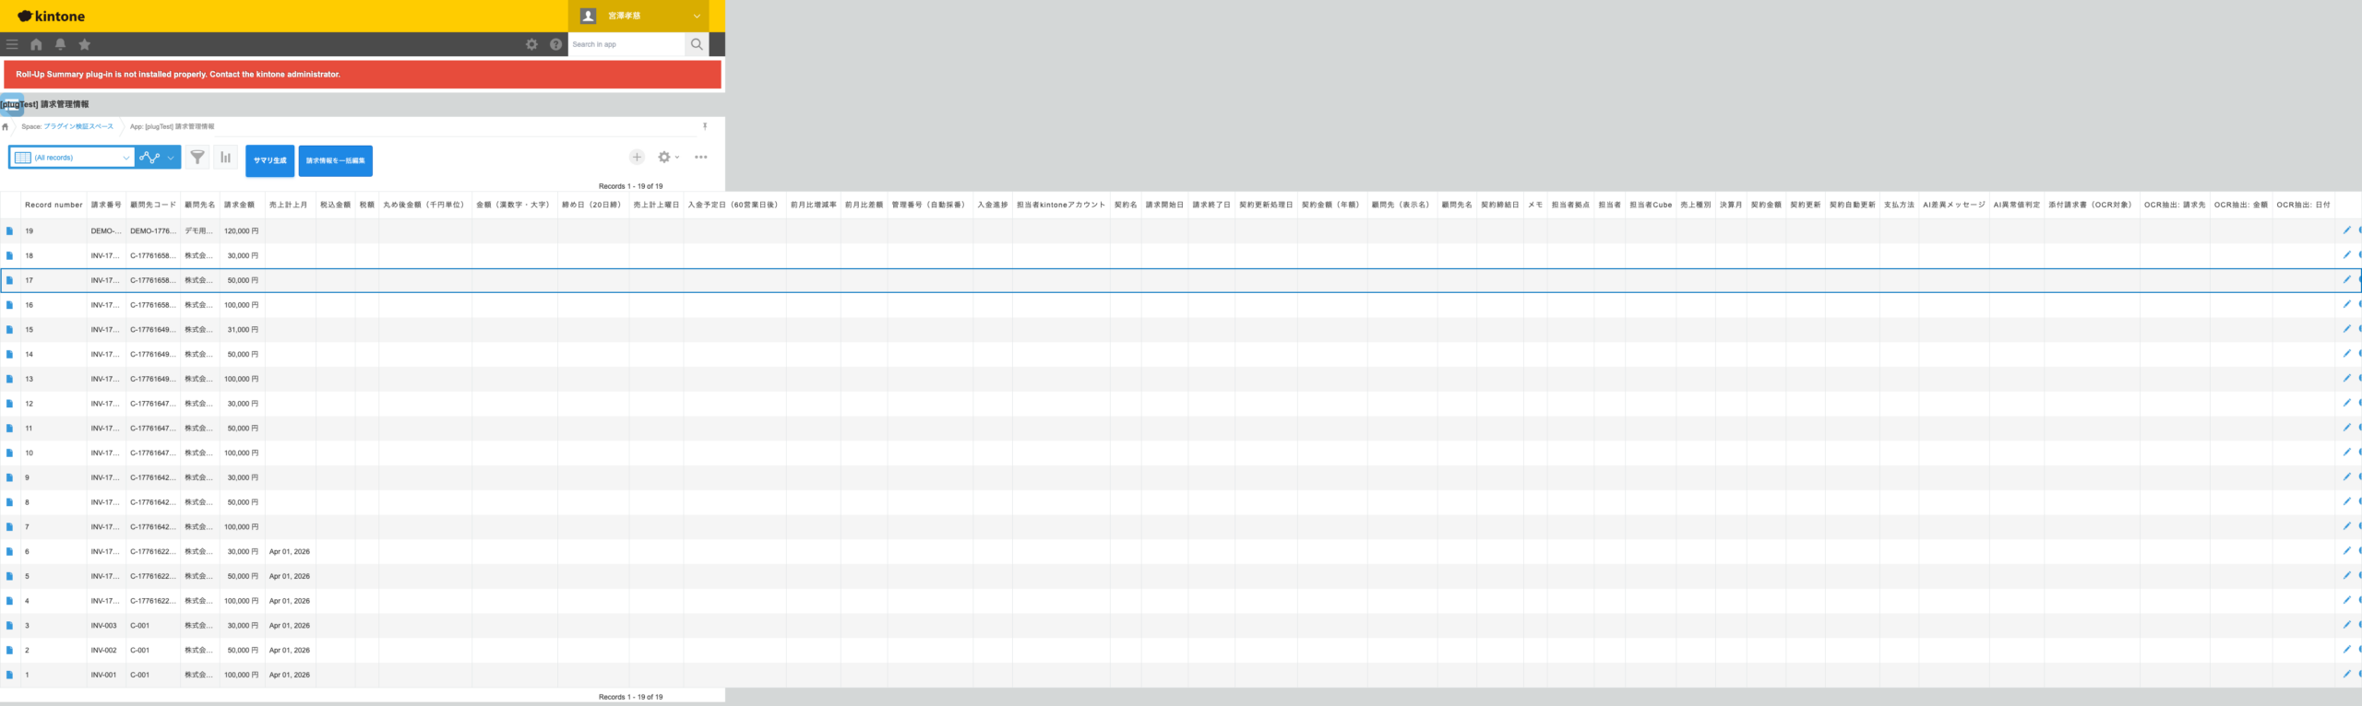The width and height of the screenshot is (2362, 706).
Task: Open the bookmarks star icon
Action: click(84, 44)
